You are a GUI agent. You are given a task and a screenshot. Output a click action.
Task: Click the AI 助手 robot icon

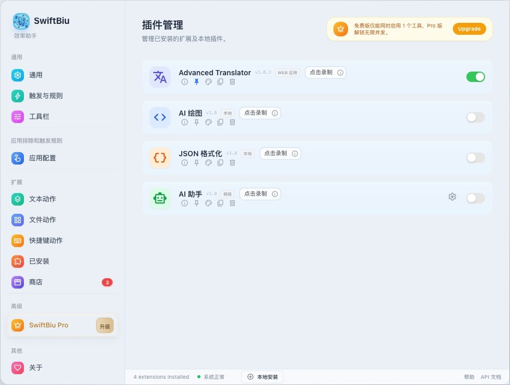pyautogui.click(x=160, y=198)
